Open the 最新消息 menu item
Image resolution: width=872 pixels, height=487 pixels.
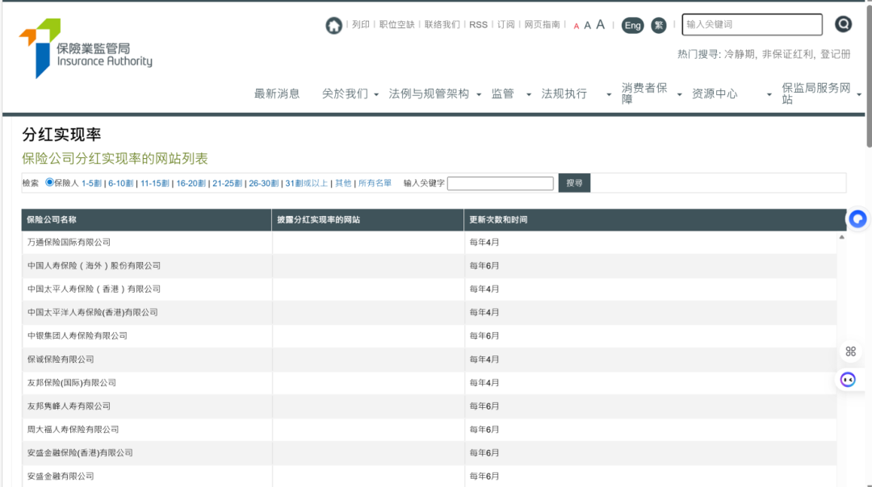click(277, 94)
